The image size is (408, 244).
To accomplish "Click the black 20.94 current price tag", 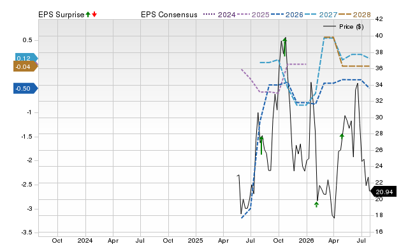I will click(383, 192).
